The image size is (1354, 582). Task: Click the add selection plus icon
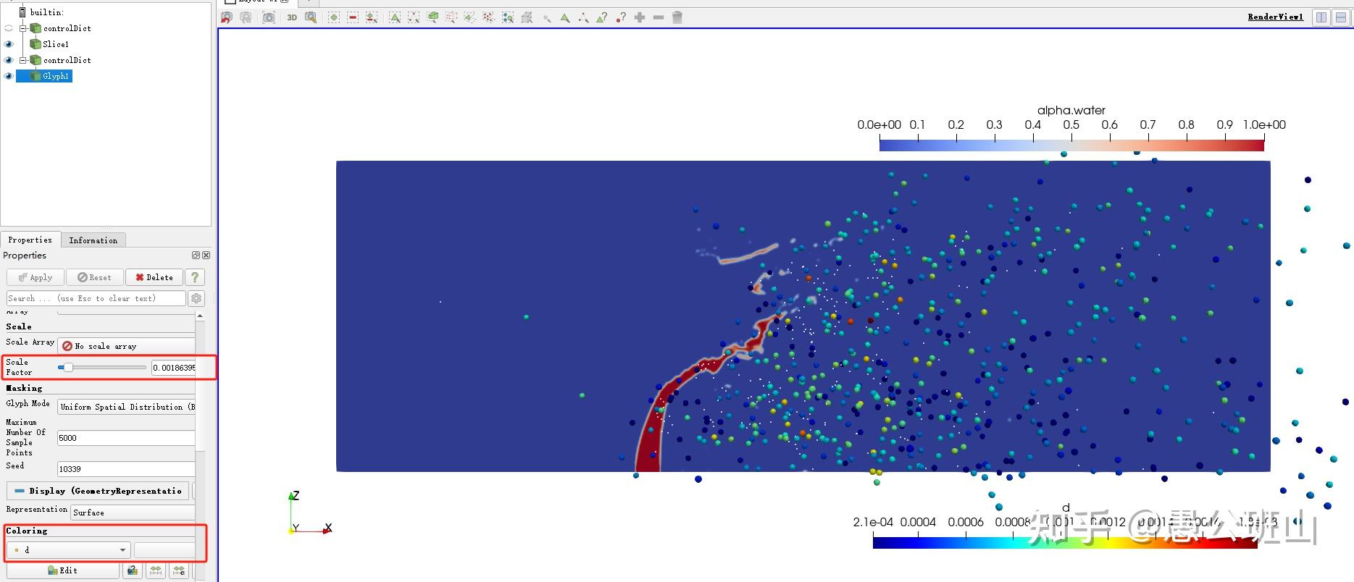point(334,17)
